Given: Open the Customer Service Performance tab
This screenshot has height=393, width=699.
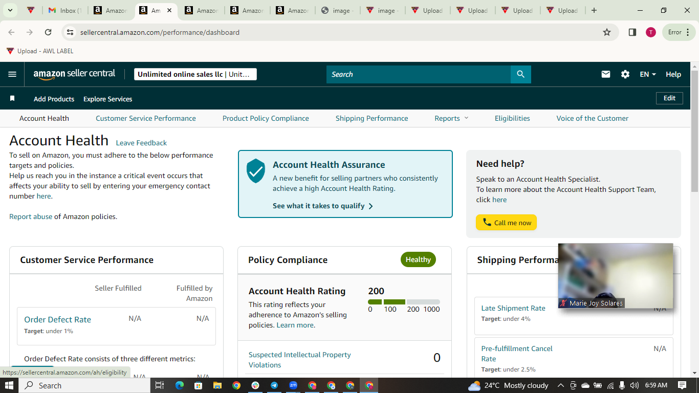Looking at the screenshot, I should (x=146, y=118).
